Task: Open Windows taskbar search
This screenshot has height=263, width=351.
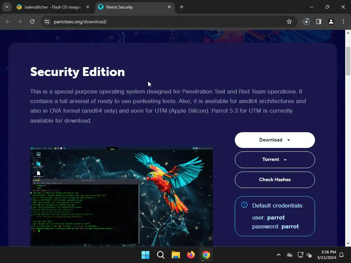Action: click(x=161, y=255)
